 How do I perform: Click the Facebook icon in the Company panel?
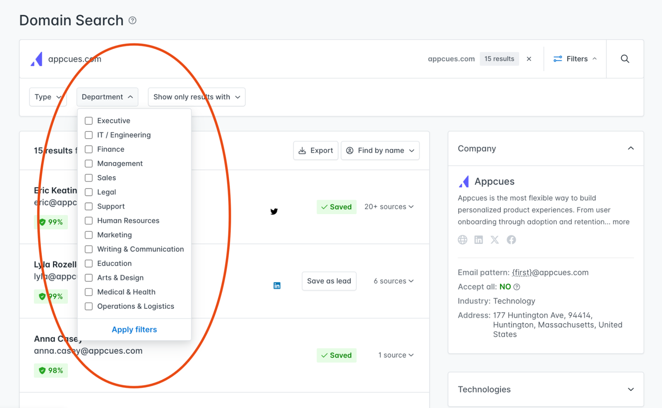511,240
